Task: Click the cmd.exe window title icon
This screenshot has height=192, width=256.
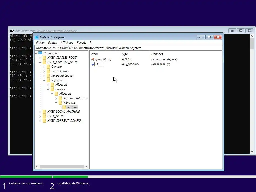Action: (x=12, y=31)
